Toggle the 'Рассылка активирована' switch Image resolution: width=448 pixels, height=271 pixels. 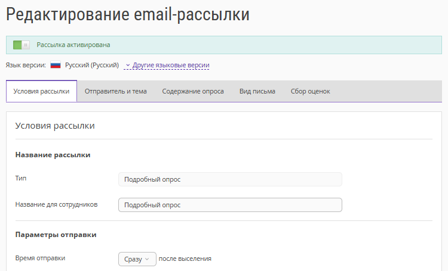(22, 45)
